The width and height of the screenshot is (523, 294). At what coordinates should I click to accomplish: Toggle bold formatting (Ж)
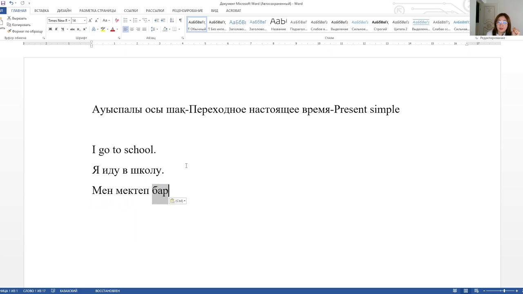[50, 29]
